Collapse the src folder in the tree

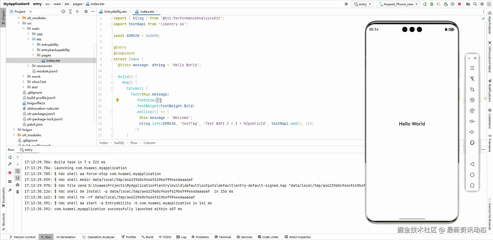[x=19, y=23]
